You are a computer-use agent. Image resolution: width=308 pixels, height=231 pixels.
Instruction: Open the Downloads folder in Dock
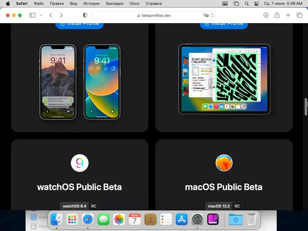click(x=236, y=219)
